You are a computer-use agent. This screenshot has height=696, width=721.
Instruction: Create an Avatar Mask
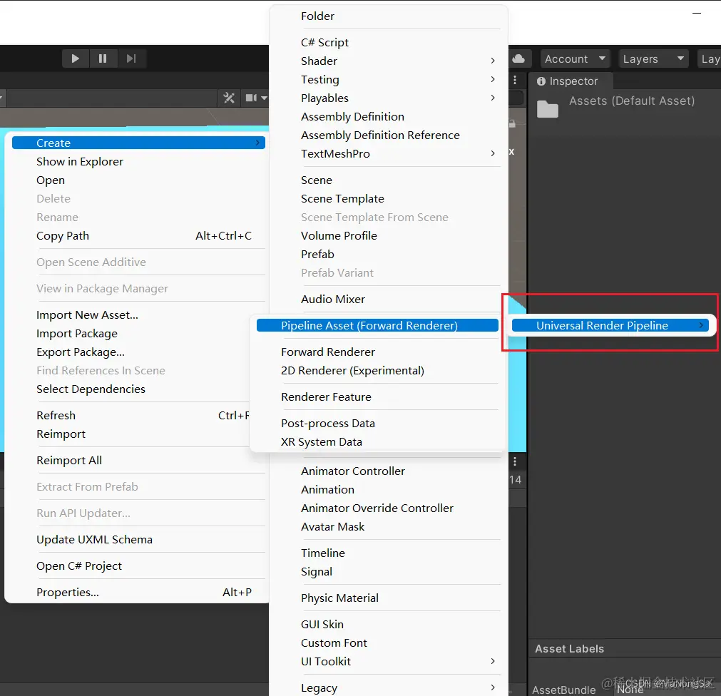(x=389, y=527)
